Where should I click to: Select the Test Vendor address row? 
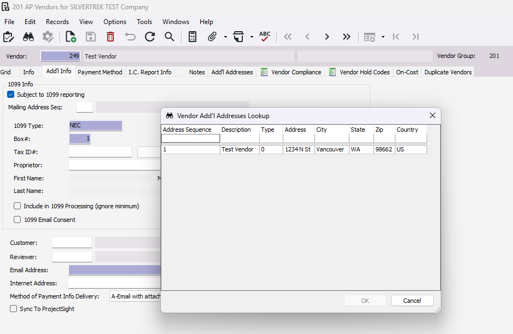pos(294,149)
